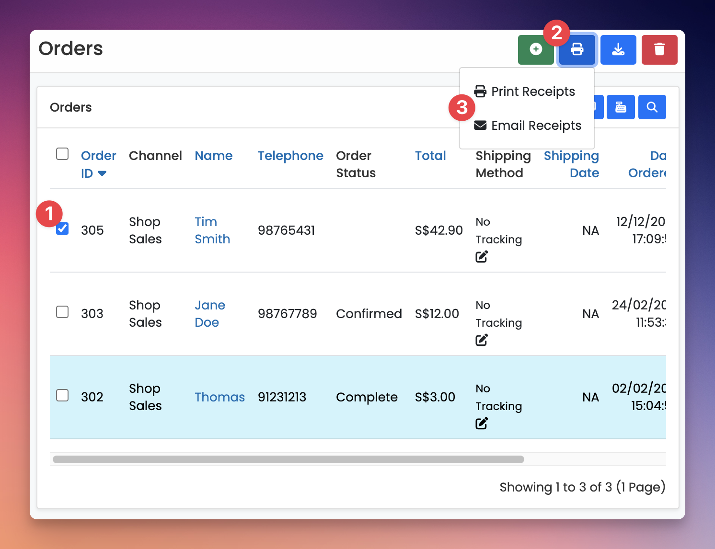Image resolution: width=715 pixels, height=549 pixels.
Task: Sort by Telephone column header
Action: point(290,156)
